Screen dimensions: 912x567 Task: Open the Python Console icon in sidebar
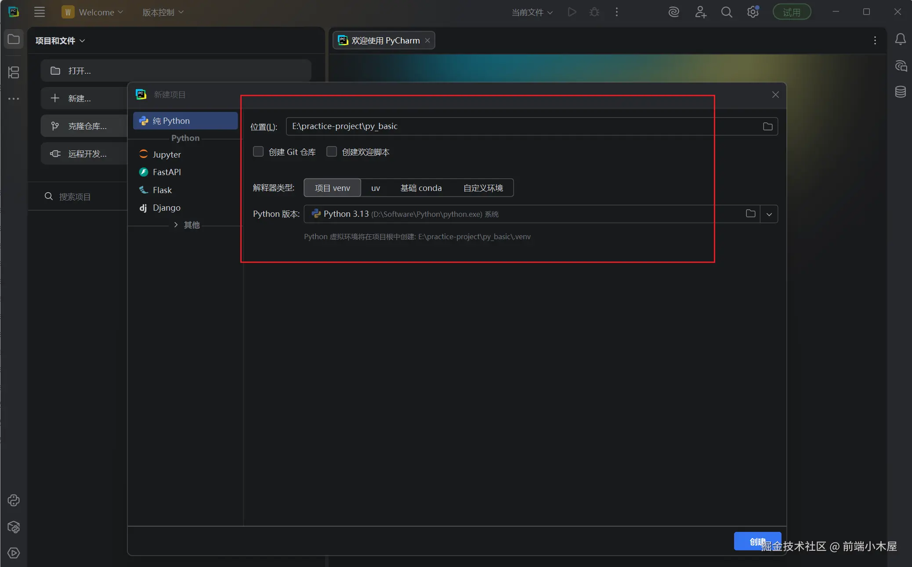(x=14, y=500)
